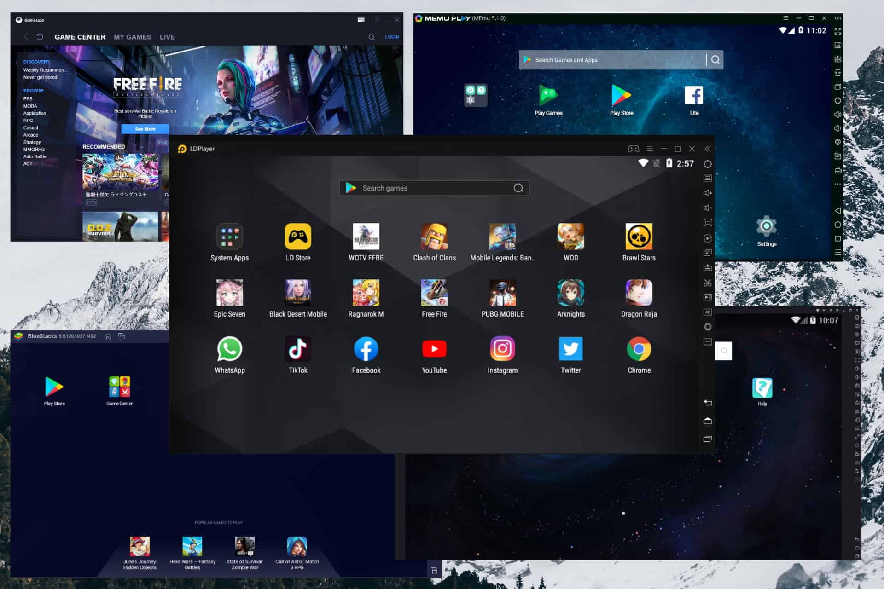The image size is (884, 589).
Task: Click MEmu fullscreen icon in sidebar
Action: tap(838, 31)
